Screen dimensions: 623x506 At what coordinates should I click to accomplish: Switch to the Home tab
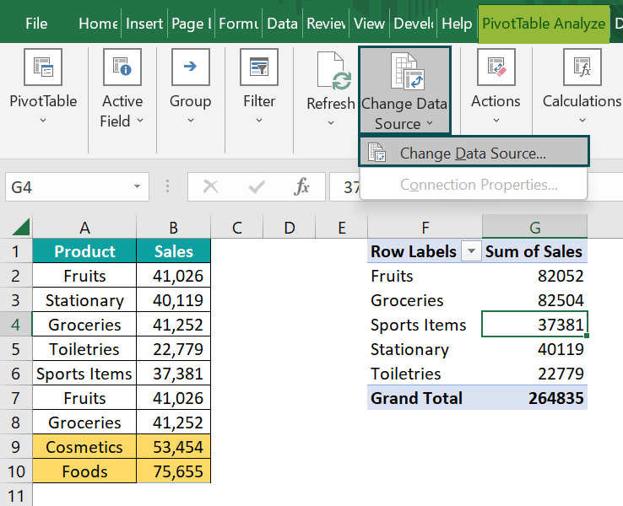pyautogui.click(x=98, y=24)
